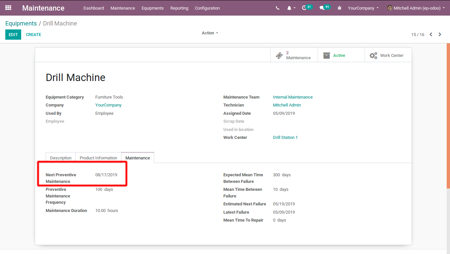The height and width of the screenshot is (254, 450).
Task: Open the Dashboard menu
Action: pyautogui.click(x=94, y=8)
